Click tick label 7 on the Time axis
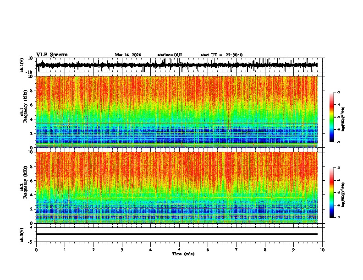 [236, 250]
